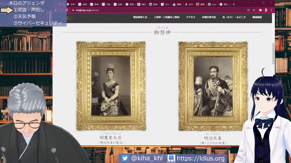Click the 明治天皇 framed portrait
291x163 pixels.
pyautogui.click(x=213, y=86)
